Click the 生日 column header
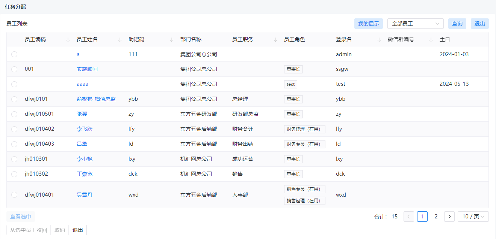 click(445, 39)
